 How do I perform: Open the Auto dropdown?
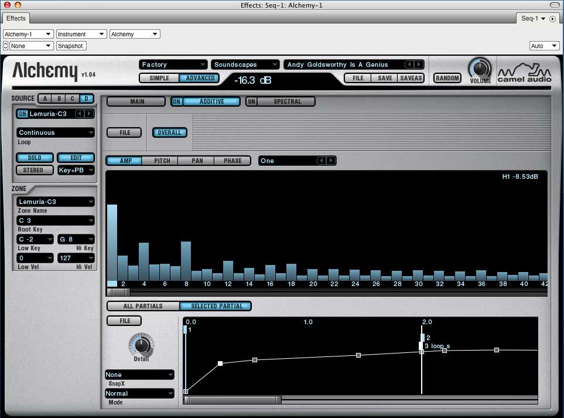coord(544,46)
